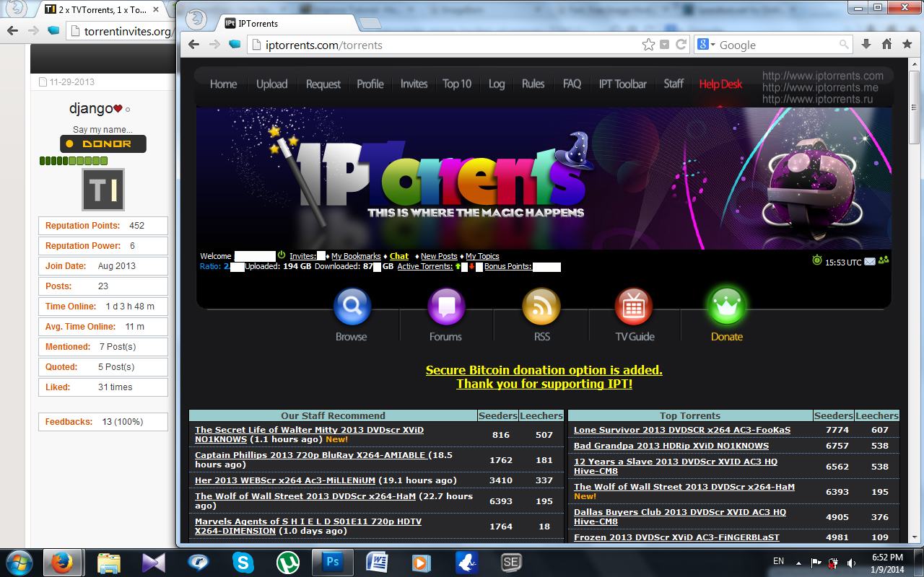Click the search magnifier in Google box
924x577 pixels.
pyautogui.click(x=844, y=45)
